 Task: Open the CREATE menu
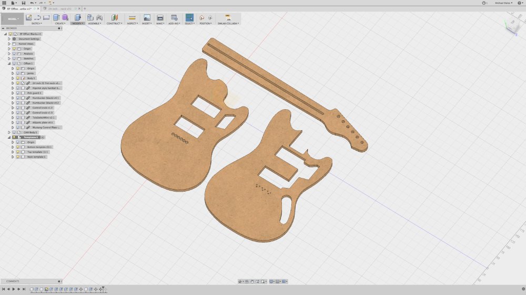click(x=60, y=24)
